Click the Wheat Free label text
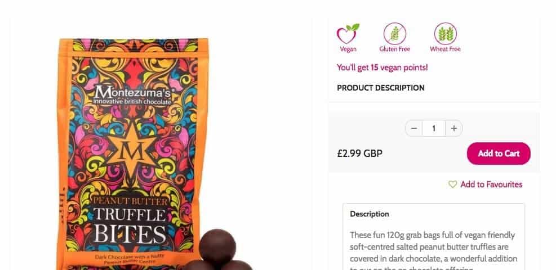The width and height of the screenshot is (556, 270). point(446,49)
